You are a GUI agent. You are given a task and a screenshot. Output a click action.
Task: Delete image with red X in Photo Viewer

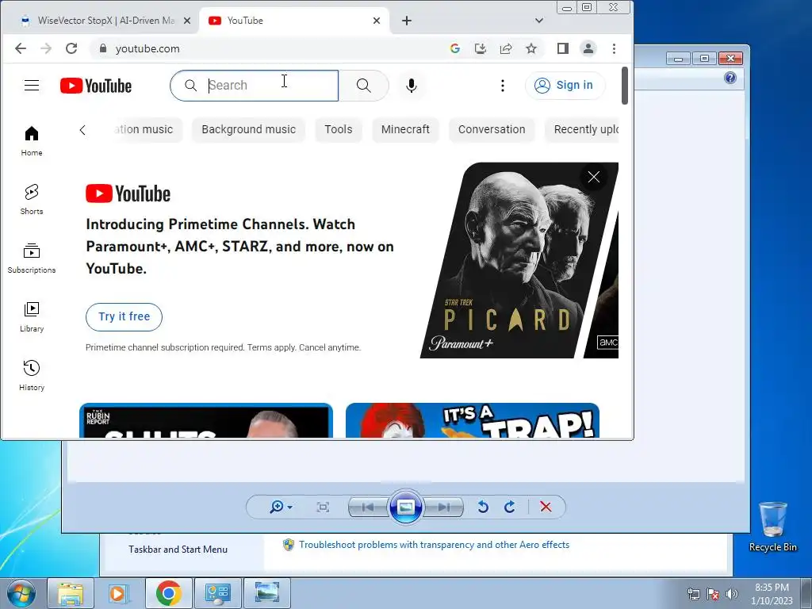[x=546, y=507]
